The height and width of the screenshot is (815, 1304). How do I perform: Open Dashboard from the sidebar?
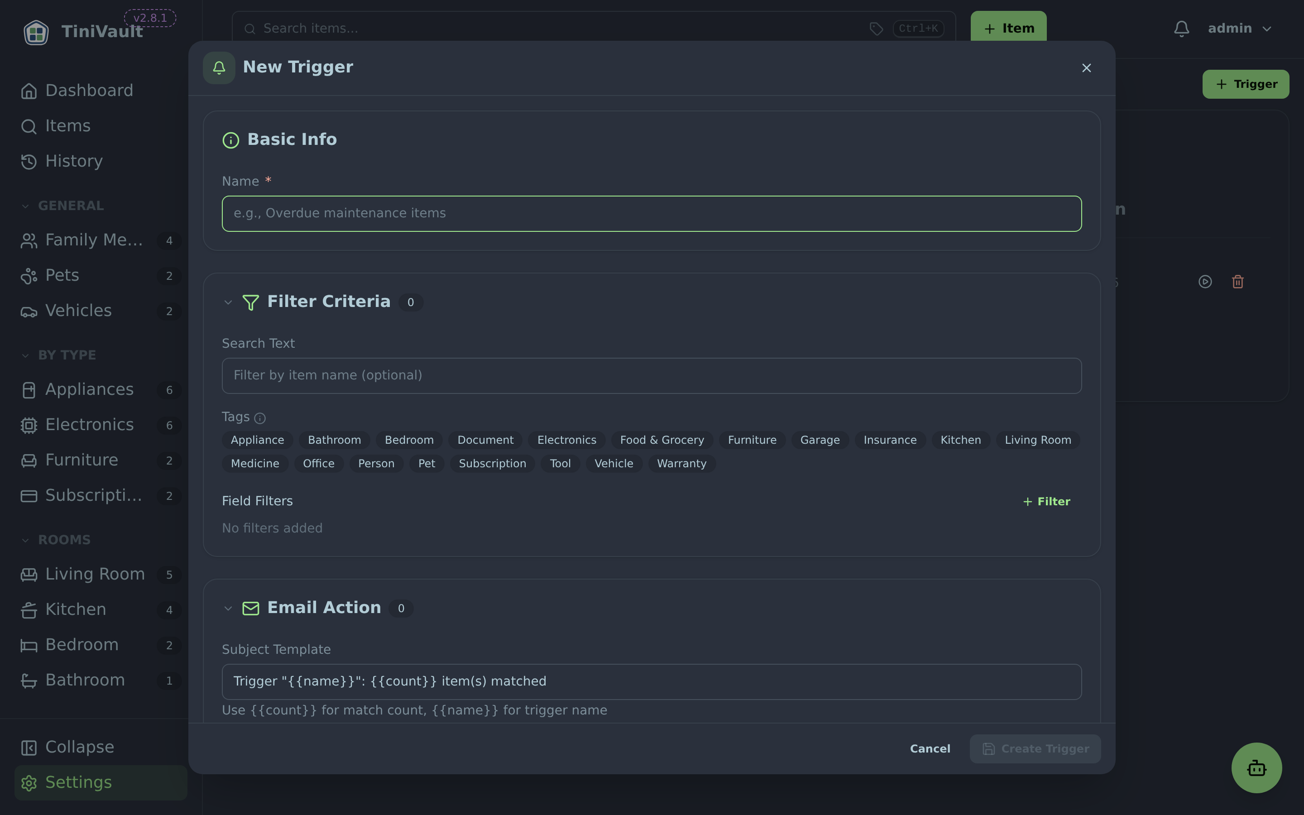(x=101, y=91)
